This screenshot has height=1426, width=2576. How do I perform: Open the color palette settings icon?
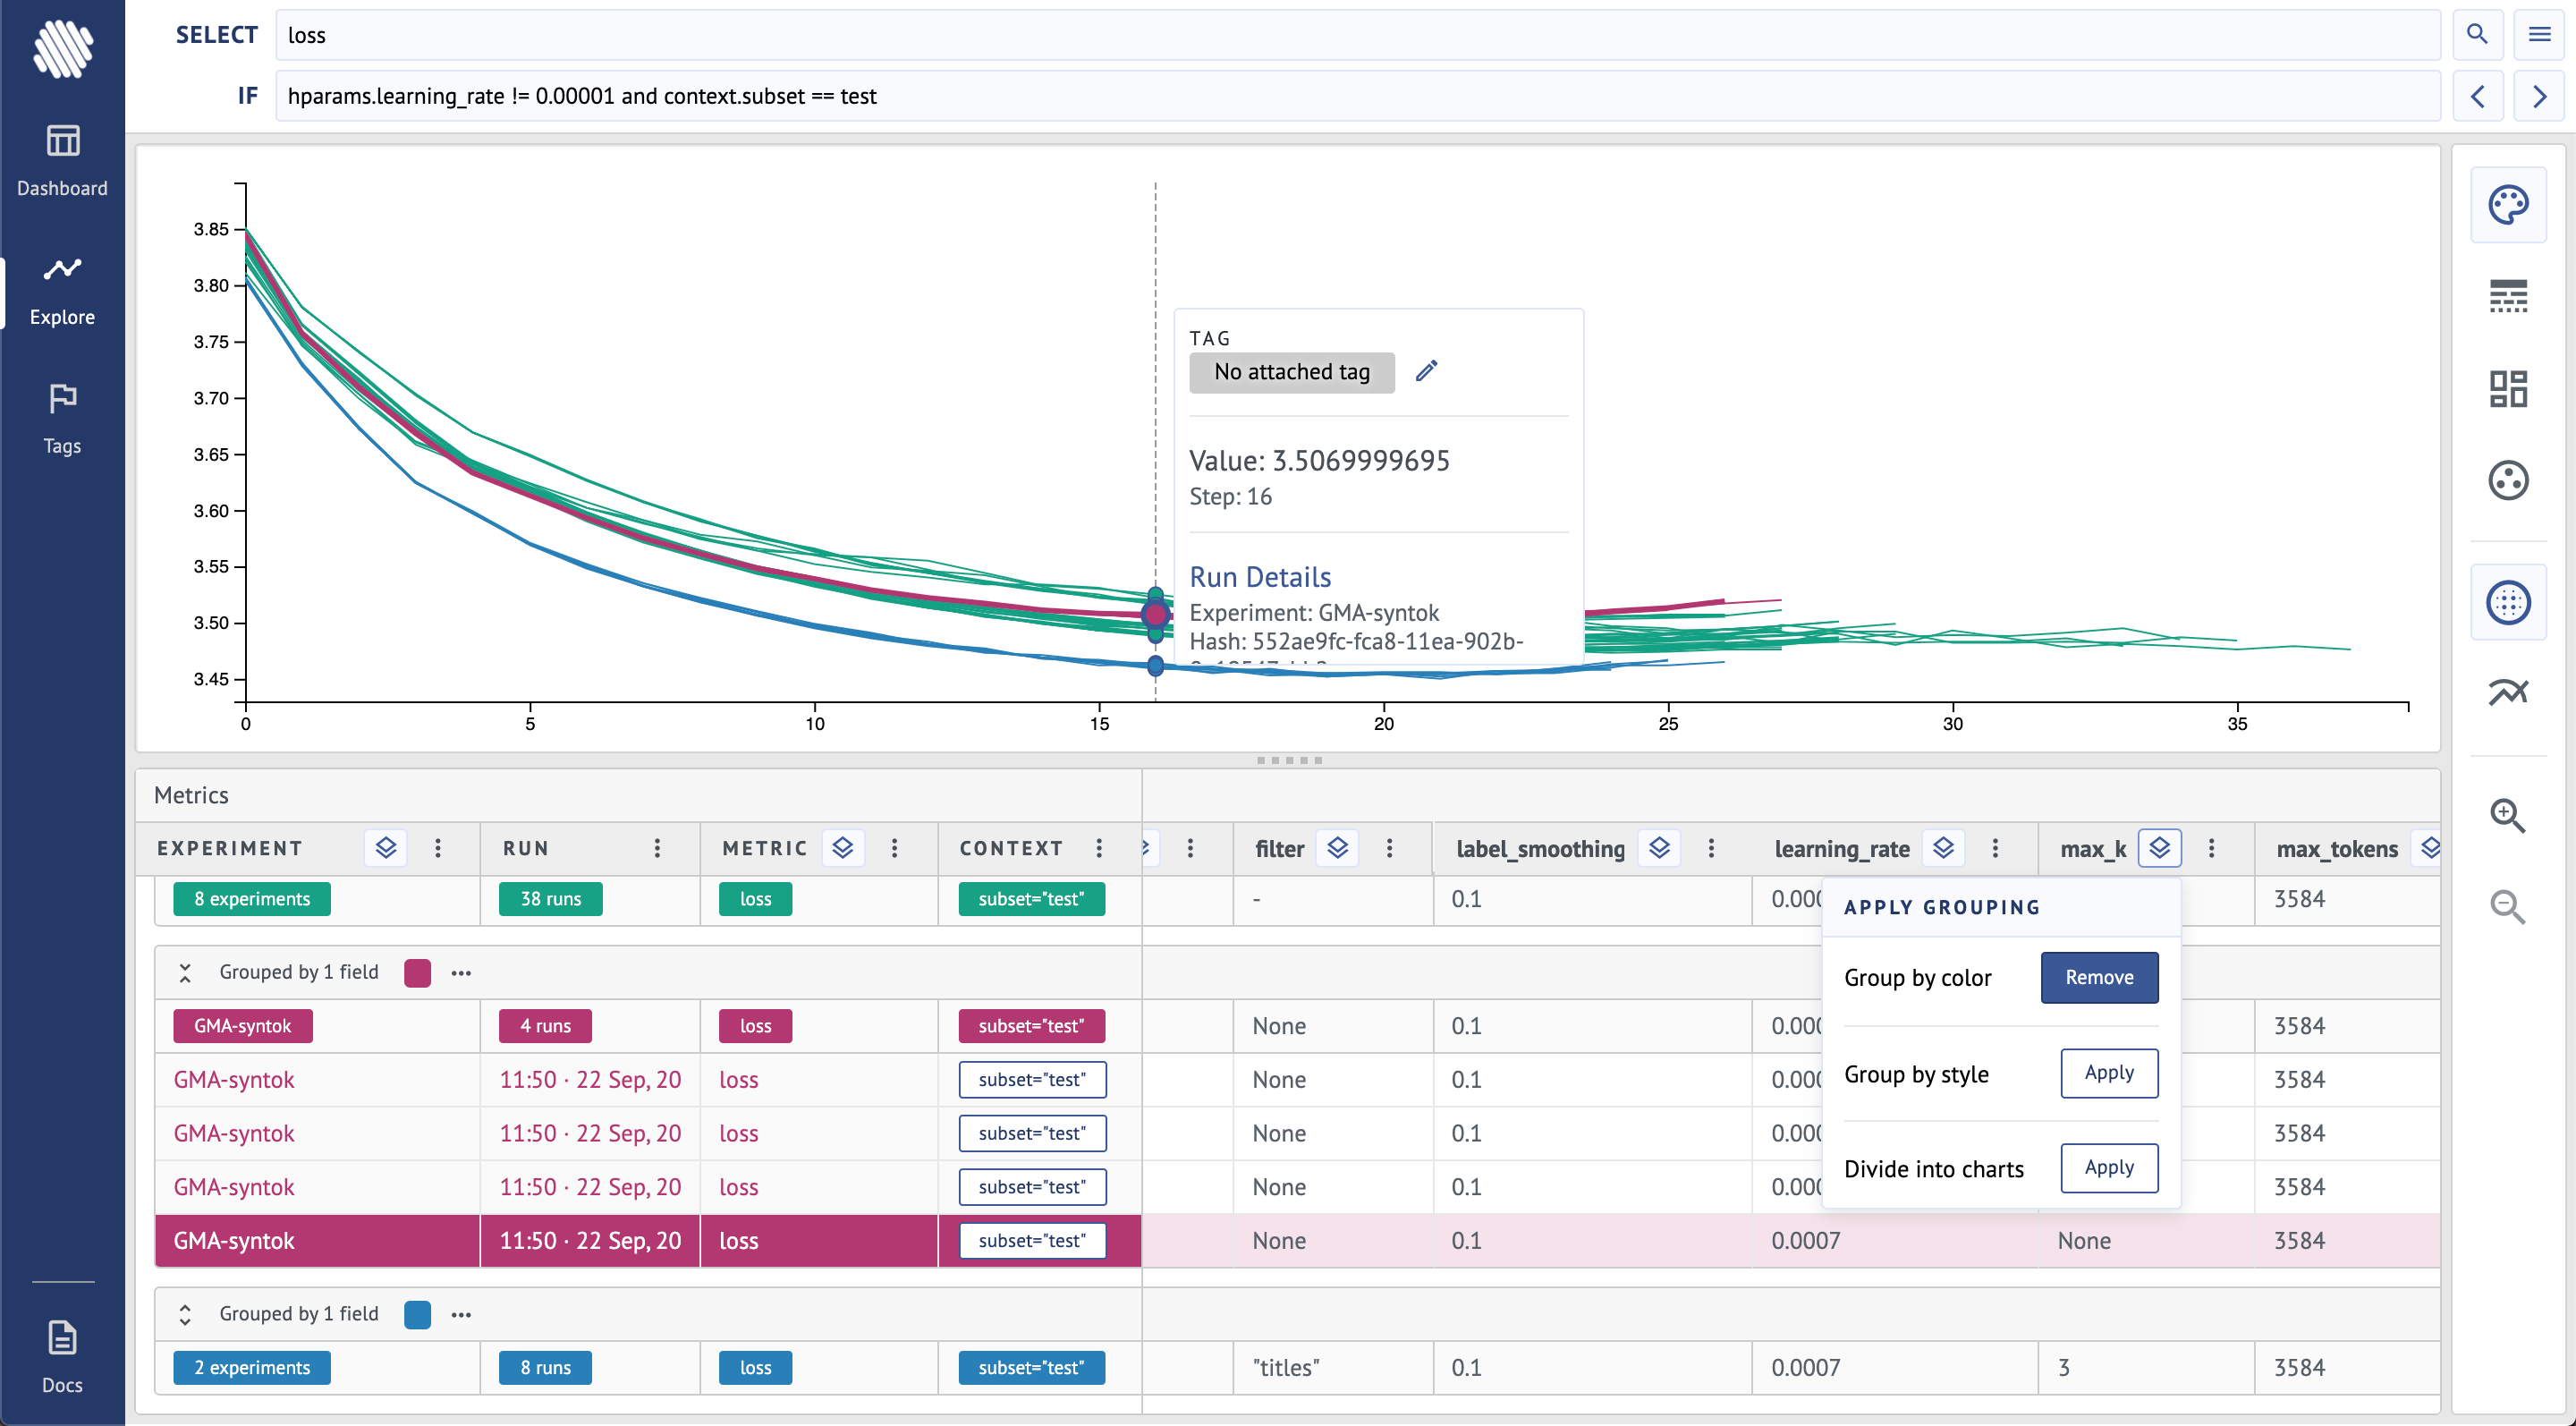[x=2507, y=205]
